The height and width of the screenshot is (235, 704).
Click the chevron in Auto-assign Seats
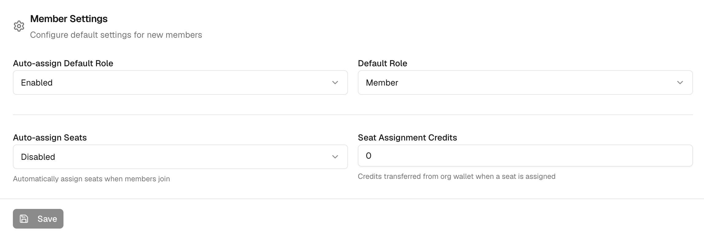point(335,157)
